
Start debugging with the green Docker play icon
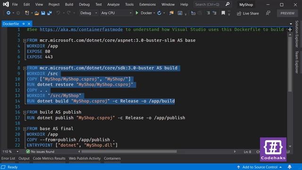pyautogui.click(x=137, y=13)
